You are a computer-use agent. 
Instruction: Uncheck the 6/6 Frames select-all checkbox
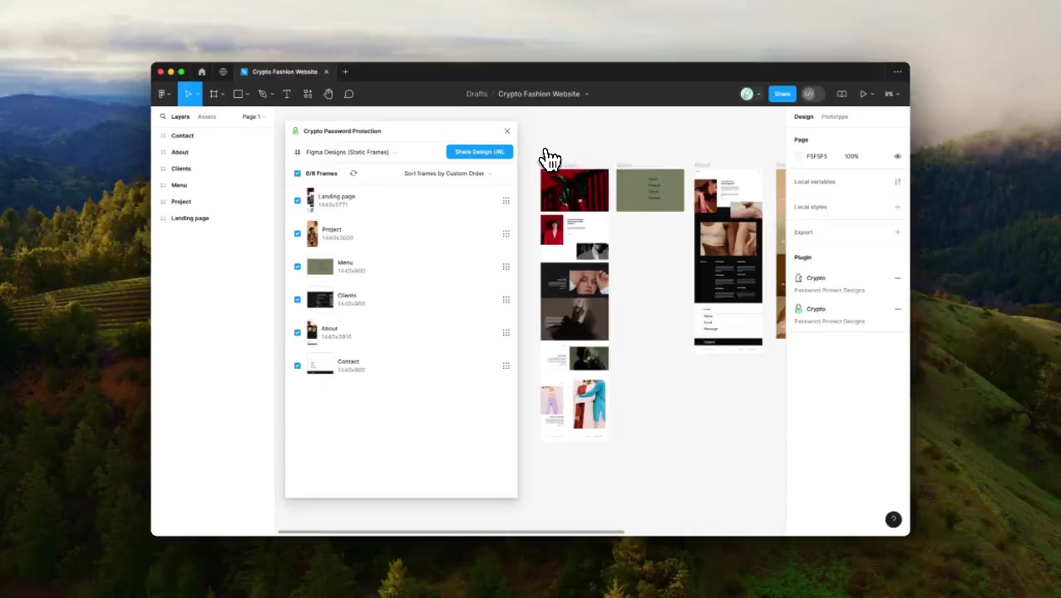tap(298, 174)
